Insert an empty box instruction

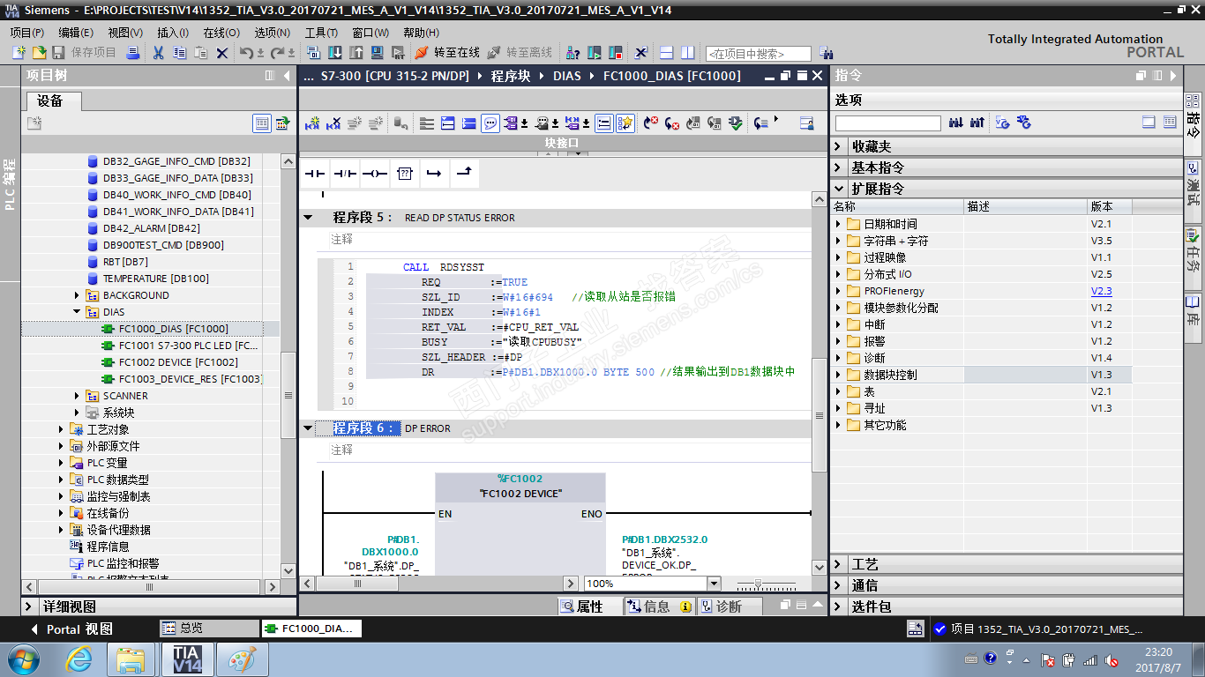pyautogui.click(x=404, y=174)
